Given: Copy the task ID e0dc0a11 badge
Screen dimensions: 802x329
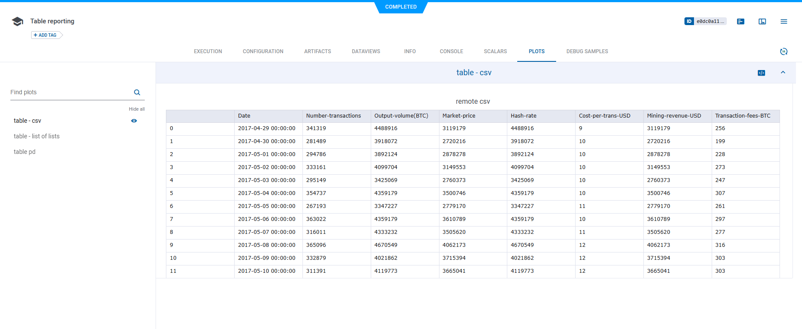Looking at the screenshot, I should click(705, 21).
